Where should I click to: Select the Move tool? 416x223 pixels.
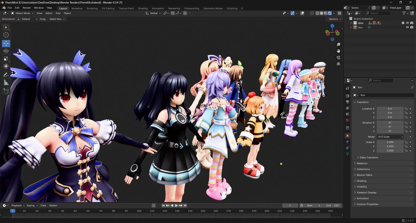coord(6,44)
